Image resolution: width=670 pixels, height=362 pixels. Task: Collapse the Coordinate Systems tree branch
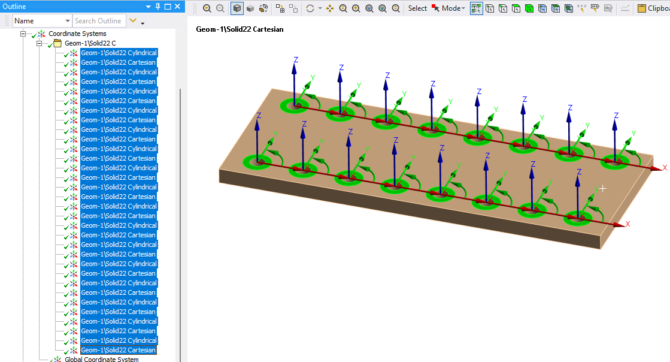point(23,34)
